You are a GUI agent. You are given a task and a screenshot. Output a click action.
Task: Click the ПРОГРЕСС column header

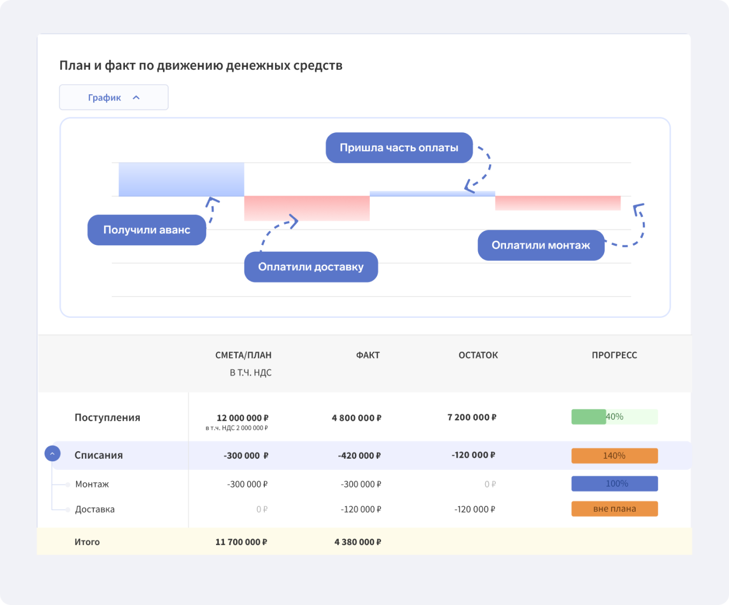[x=614, y=355]
